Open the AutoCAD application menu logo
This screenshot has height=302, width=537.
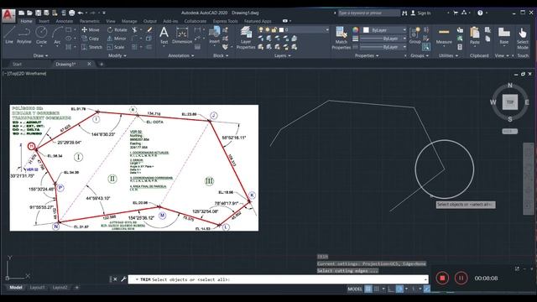click(8, 15)
